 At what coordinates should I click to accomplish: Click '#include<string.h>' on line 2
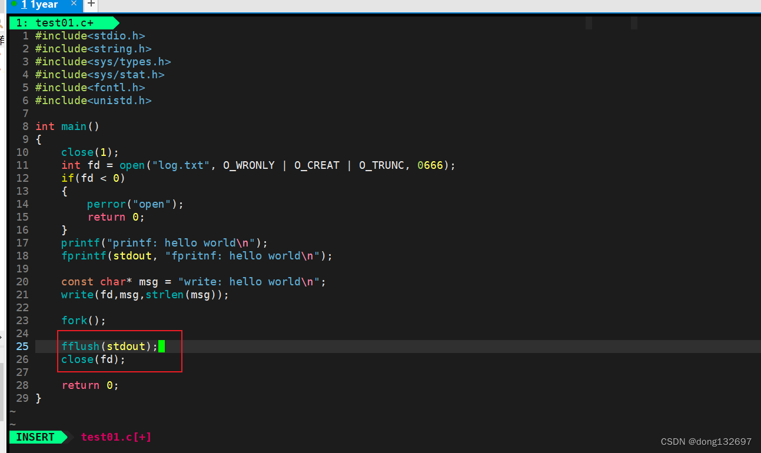coord(94,49)
